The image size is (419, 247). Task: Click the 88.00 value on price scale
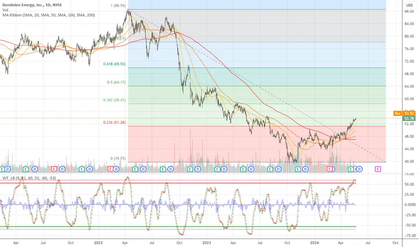(x=410, y=12)
